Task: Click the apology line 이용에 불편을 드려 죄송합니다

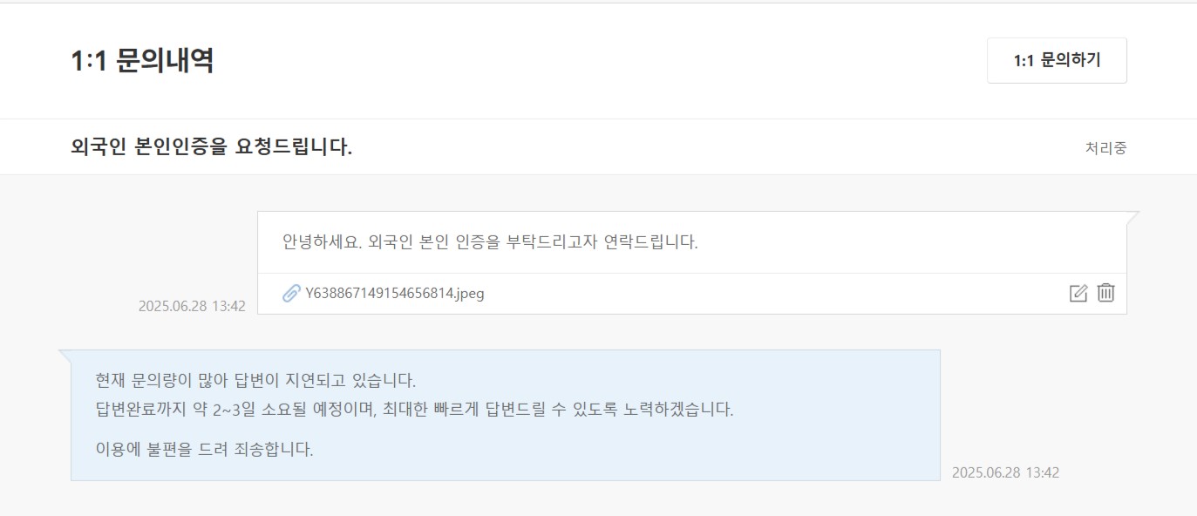Action: [x=204, y=450]
